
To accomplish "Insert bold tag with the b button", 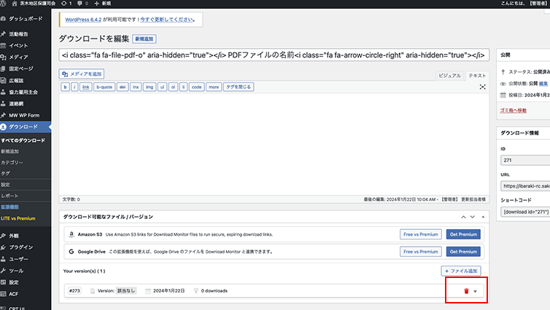I will (x=65, y=87).
